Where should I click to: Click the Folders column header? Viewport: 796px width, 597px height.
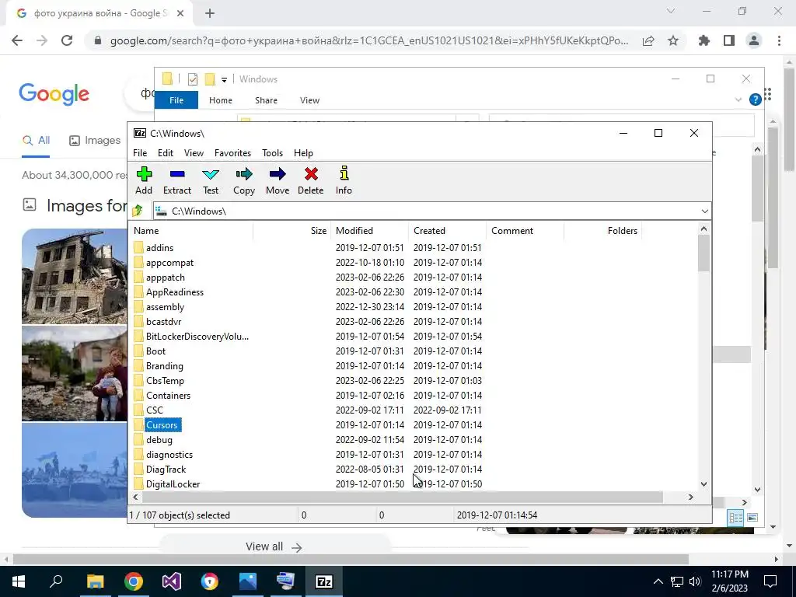coord(602,230)
